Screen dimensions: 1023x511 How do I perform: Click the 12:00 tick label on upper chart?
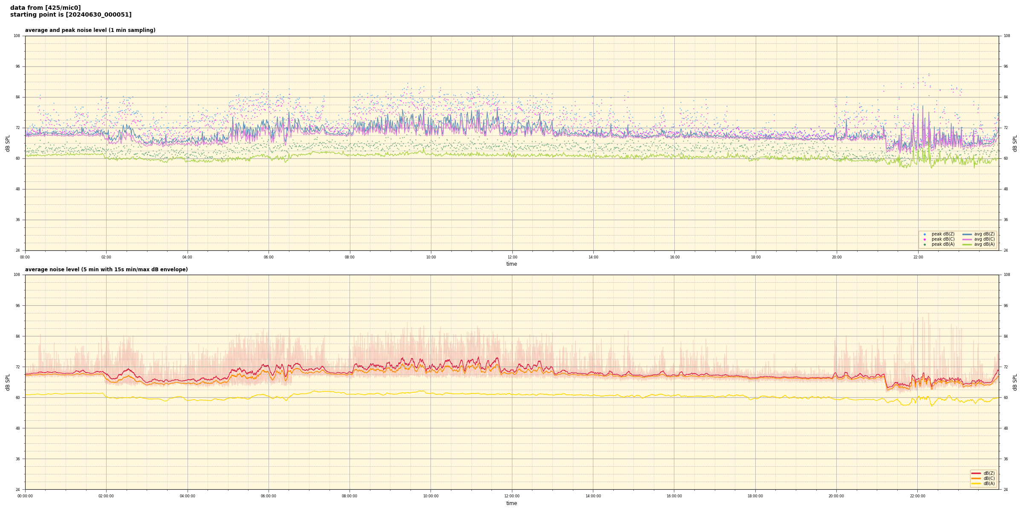512,257
